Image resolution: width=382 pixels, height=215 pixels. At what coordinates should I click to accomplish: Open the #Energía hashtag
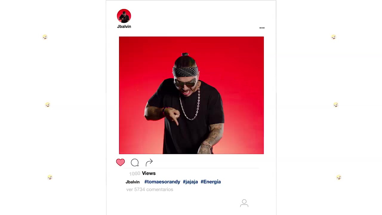tap(211, 182)
